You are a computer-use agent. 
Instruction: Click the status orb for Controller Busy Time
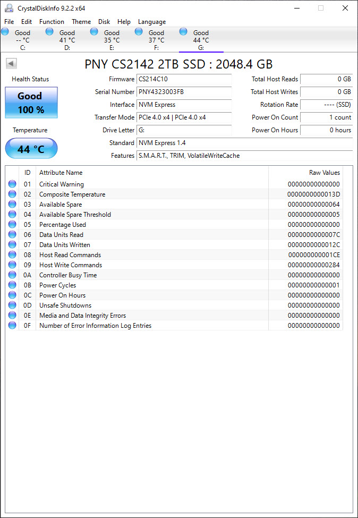tap(12, 275)
